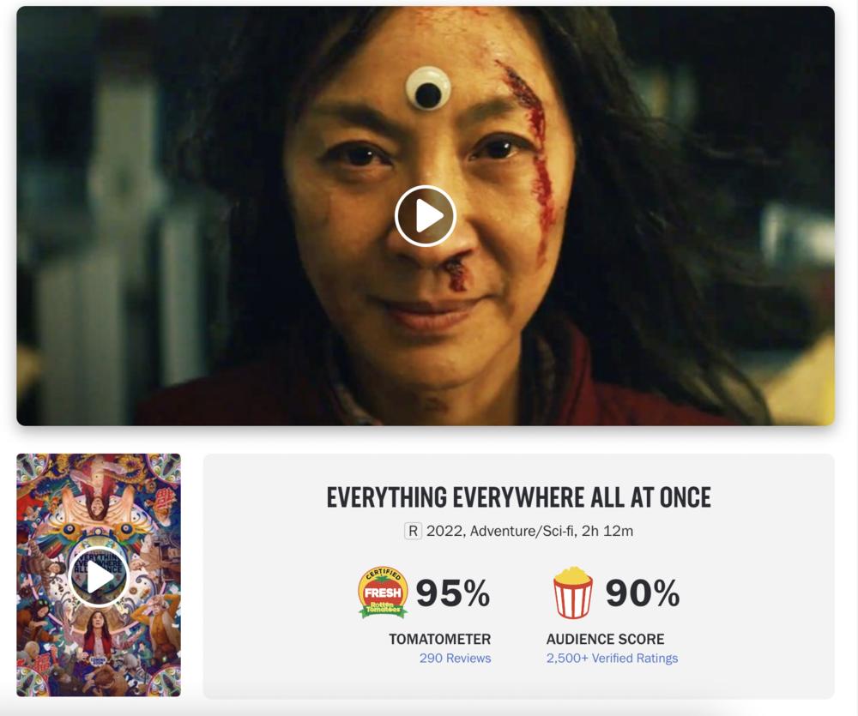This screenshot has width=858, height=716.
Task: Click the R rating badge
Action: point(414,531)
